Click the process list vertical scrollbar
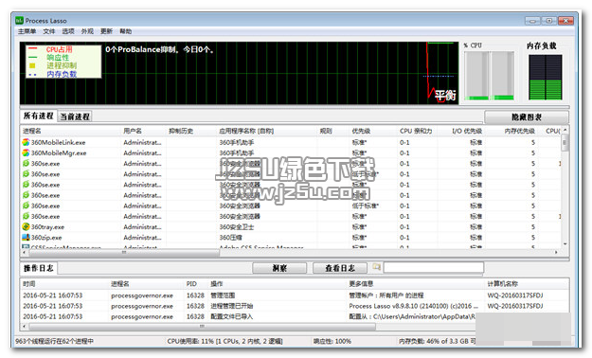Image resolution: width=592 pixels, height=358 pixels. (565, 187)
